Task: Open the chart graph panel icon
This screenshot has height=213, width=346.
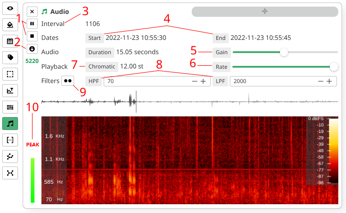Action: click(10, 90)
